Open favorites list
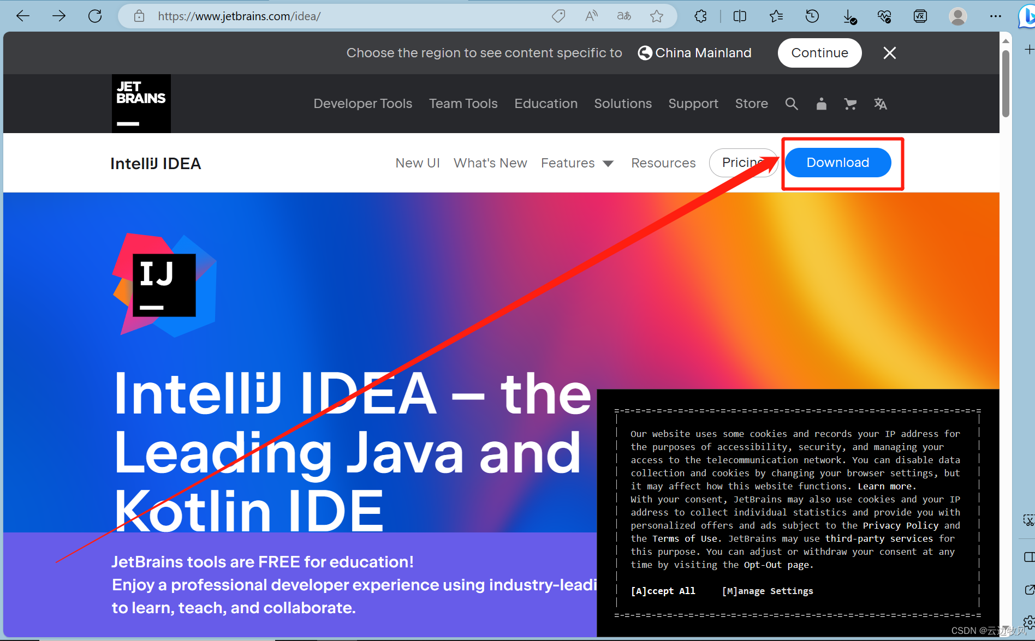1035x641 pixels. pos(776,16)
